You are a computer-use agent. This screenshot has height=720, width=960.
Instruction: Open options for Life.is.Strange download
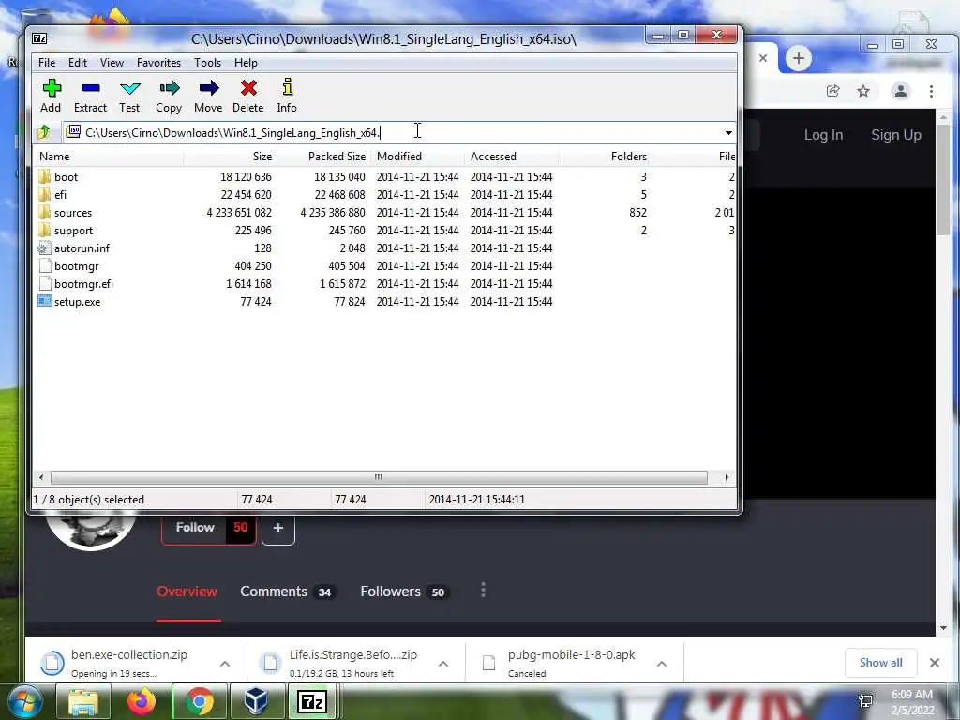443,664
